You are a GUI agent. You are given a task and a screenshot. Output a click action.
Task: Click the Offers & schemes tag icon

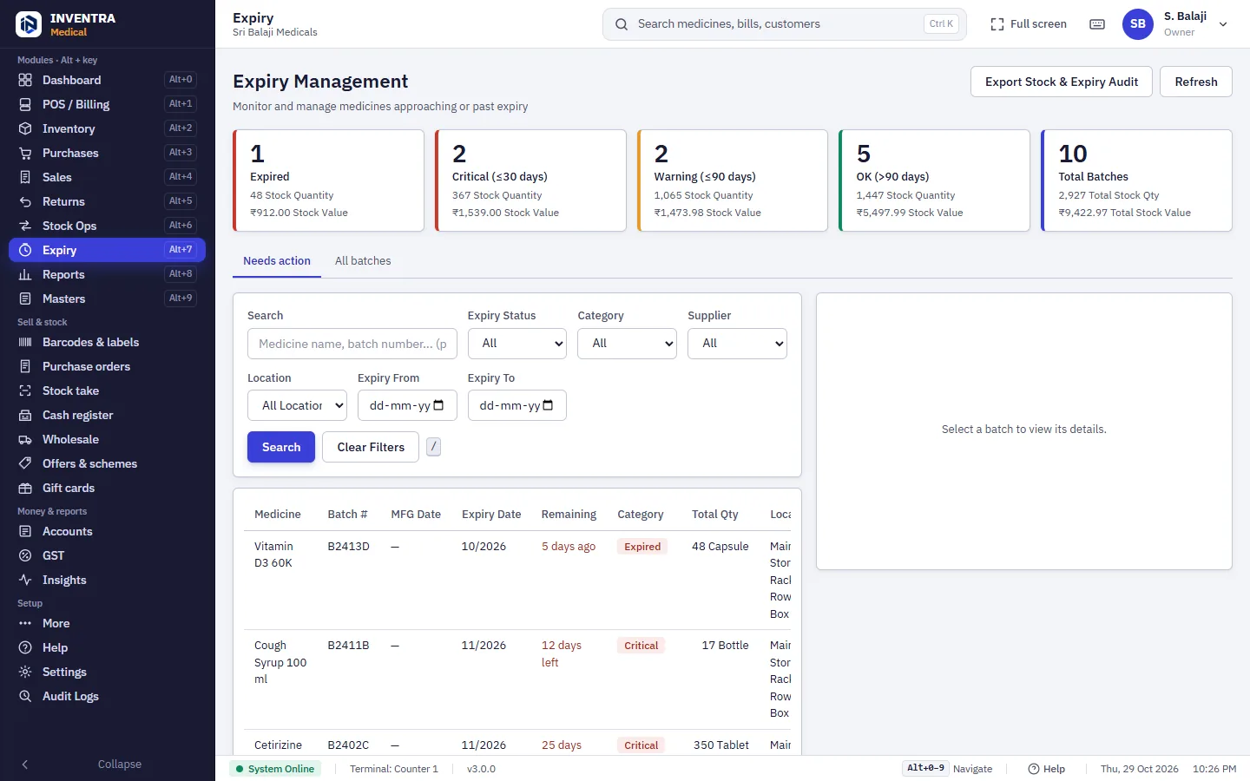click(25, 463)
